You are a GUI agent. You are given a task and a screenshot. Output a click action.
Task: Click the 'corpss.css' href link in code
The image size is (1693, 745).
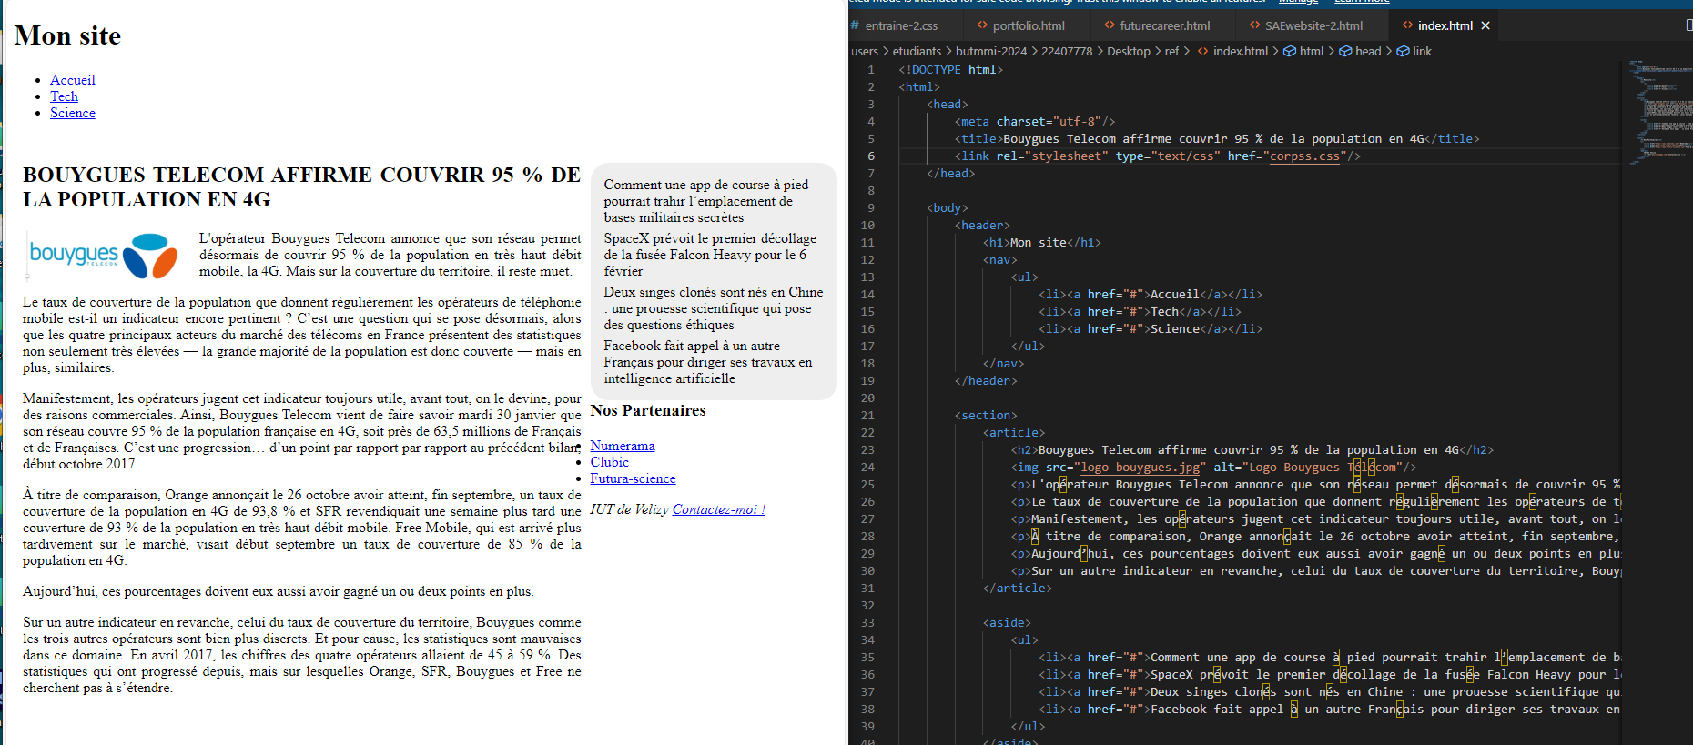coord(1304,156)
